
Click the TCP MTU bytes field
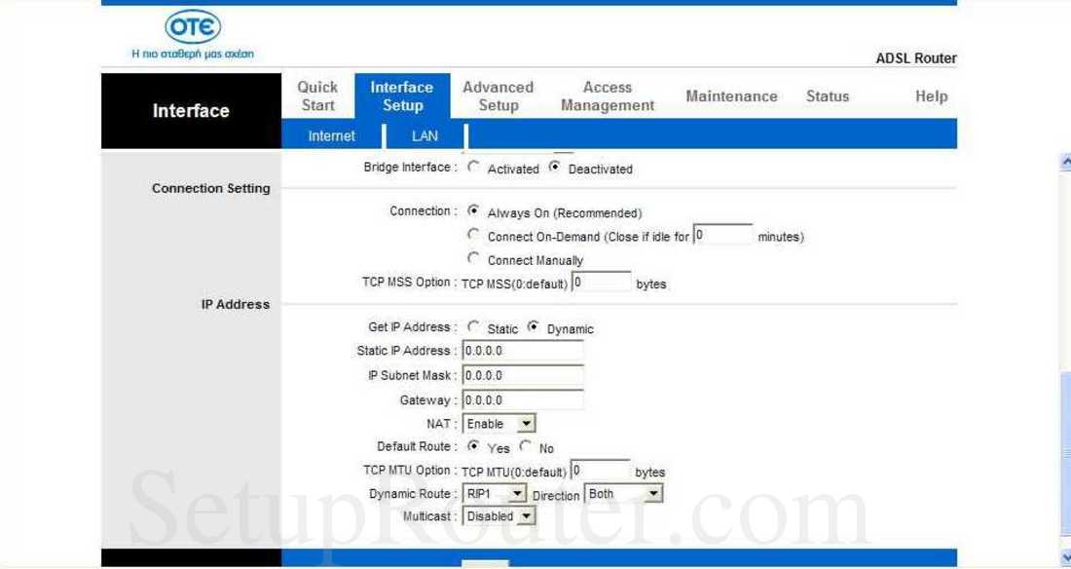pos(601,471)
